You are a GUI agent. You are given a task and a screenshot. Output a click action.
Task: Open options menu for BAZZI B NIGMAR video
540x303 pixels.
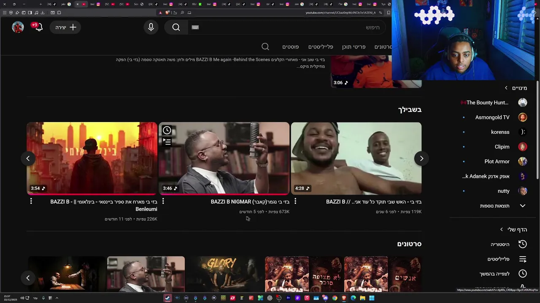163,202
